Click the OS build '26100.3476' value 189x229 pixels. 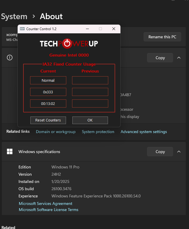pyautogui.click(x=61, y=189)
